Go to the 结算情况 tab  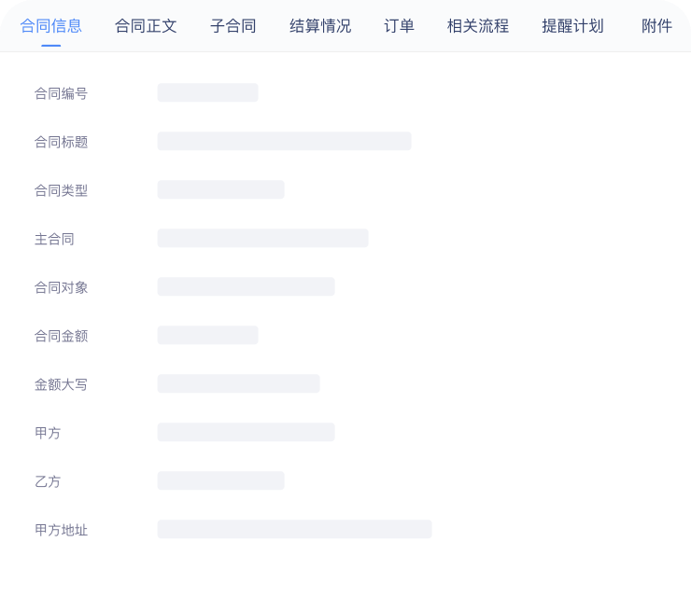coord(320,26)
